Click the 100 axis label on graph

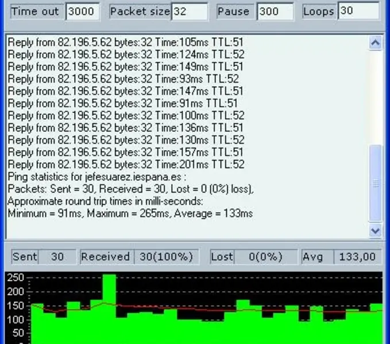coord(16,319)
